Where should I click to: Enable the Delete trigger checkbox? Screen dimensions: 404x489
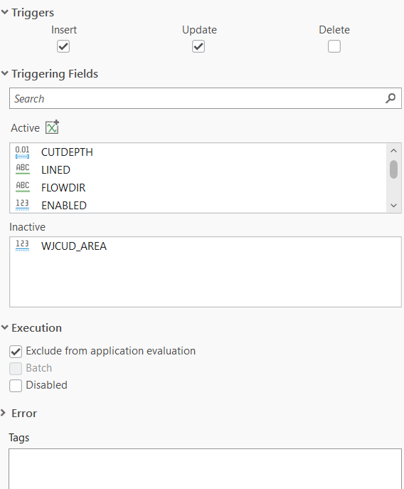coord(334,46)
